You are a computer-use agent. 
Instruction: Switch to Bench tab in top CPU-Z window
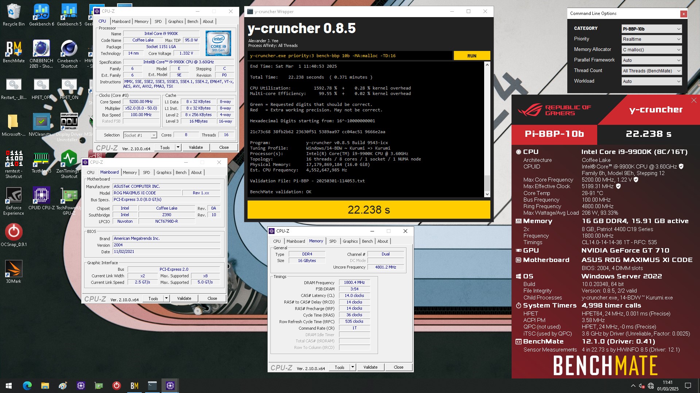coord(193,21)
